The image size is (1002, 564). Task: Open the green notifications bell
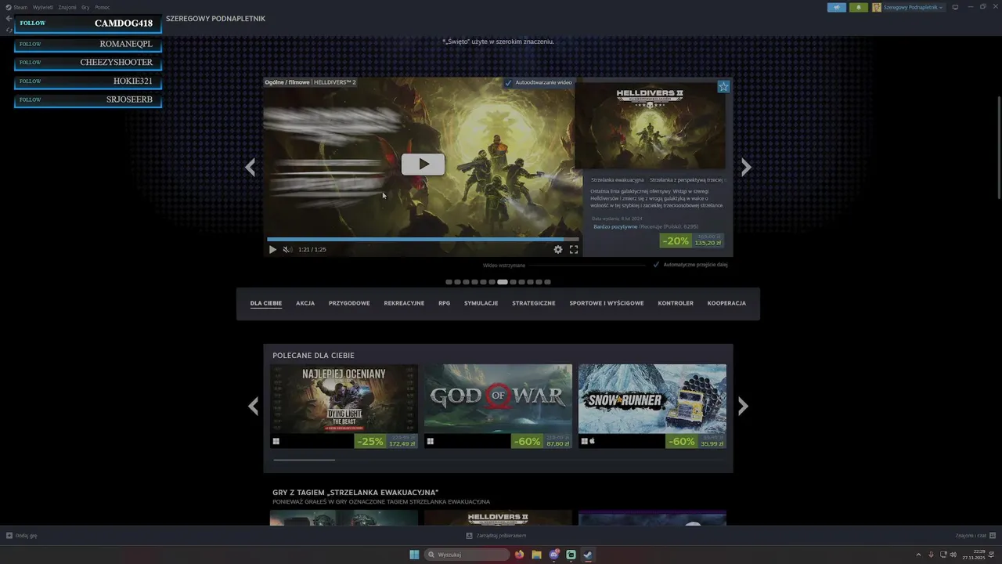tap(859, 7)
